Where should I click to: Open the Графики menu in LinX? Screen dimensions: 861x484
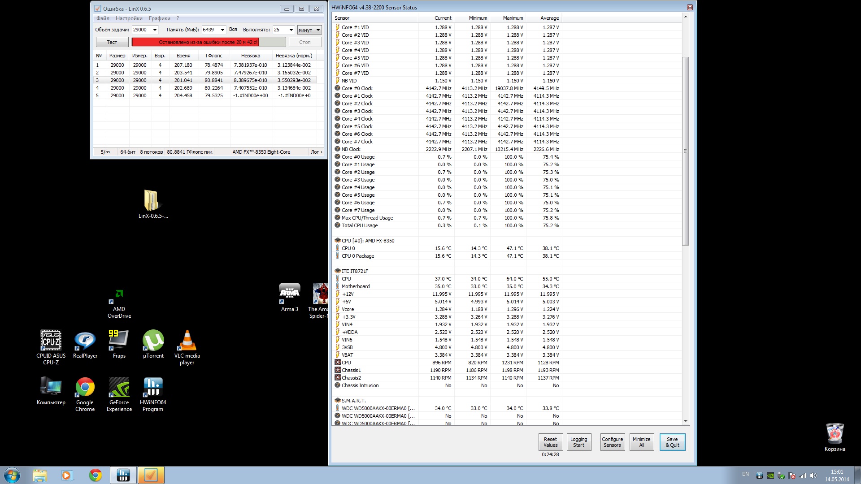click(x=160, y=18)
